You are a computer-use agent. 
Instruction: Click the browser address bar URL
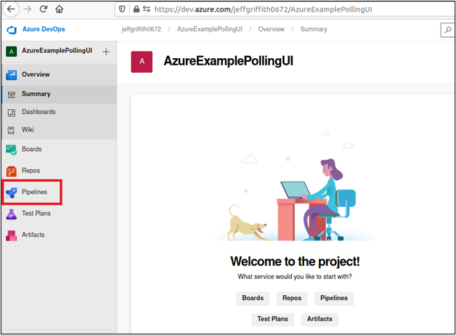263,9
